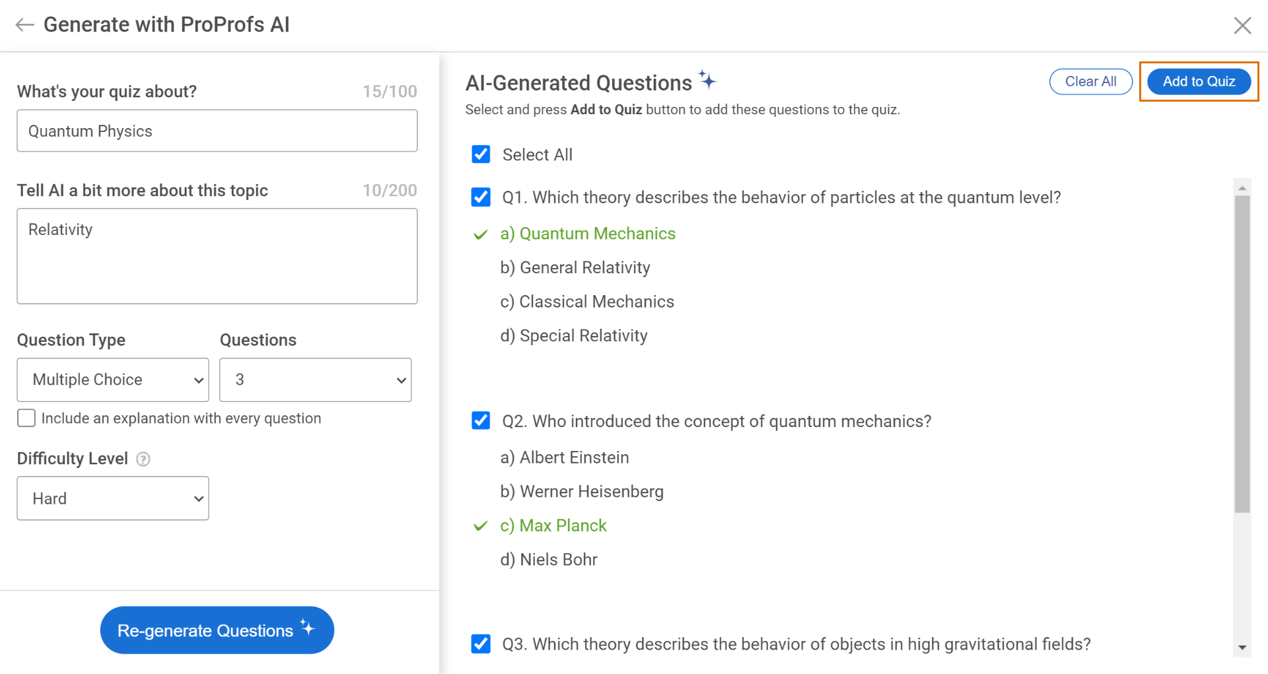
Task: Enable include an explanation with every question
Action: pyautogui.click(x=26, y=419)
